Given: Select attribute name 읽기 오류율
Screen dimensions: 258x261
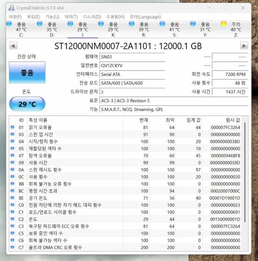Looking at the screenshot, I should click(40, 127).
